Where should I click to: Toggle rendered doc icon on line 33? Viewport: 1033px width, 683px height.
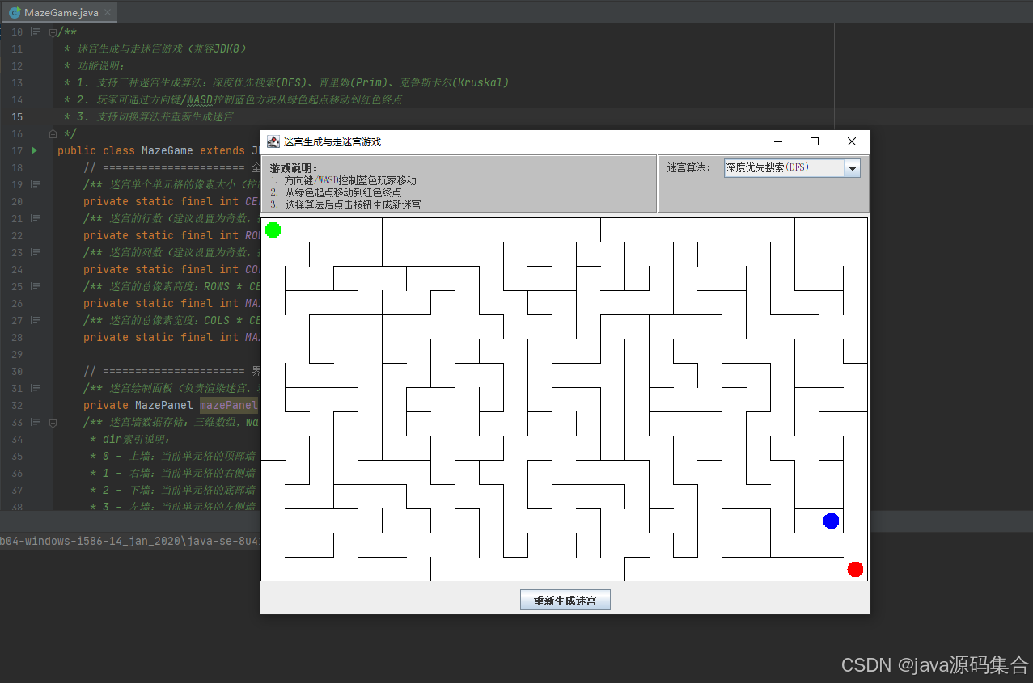[35, 422]
